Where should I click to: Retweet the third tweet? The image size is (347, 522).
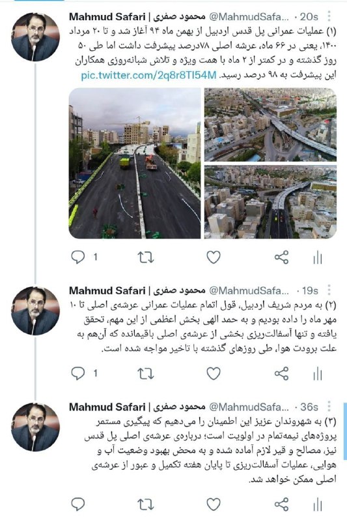tap(145, 504)
